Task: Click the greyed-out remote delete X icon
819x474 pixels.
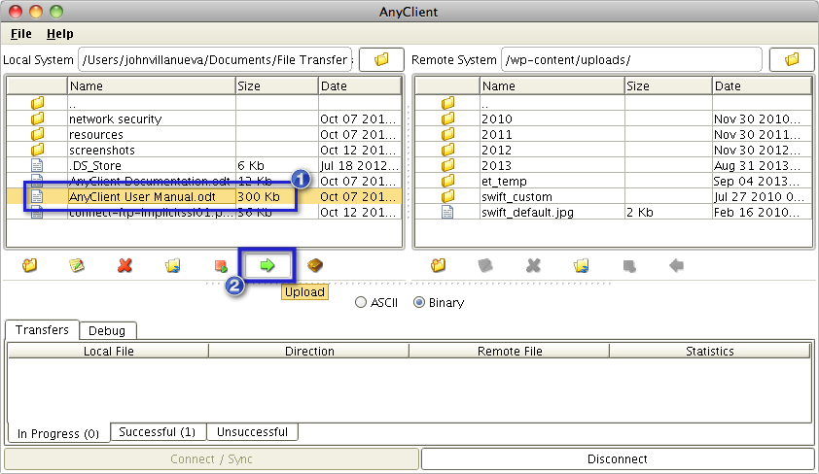Action: [533, 265]
